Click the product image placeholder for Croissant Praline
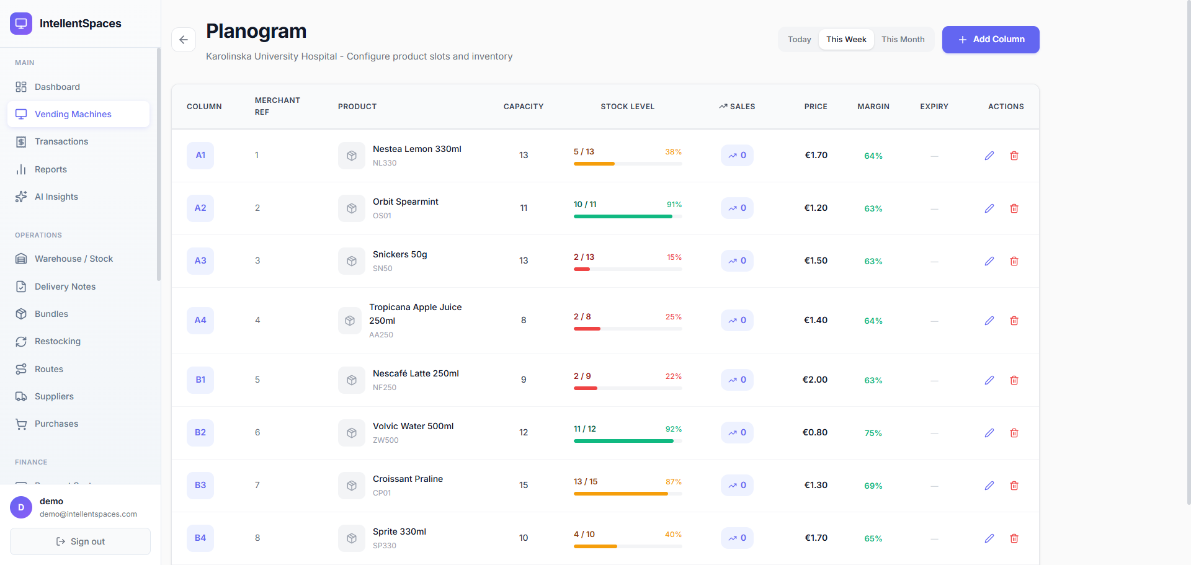Image resolution: width=1191 pixels, height=565 pixels. click(x=352, y=486)
